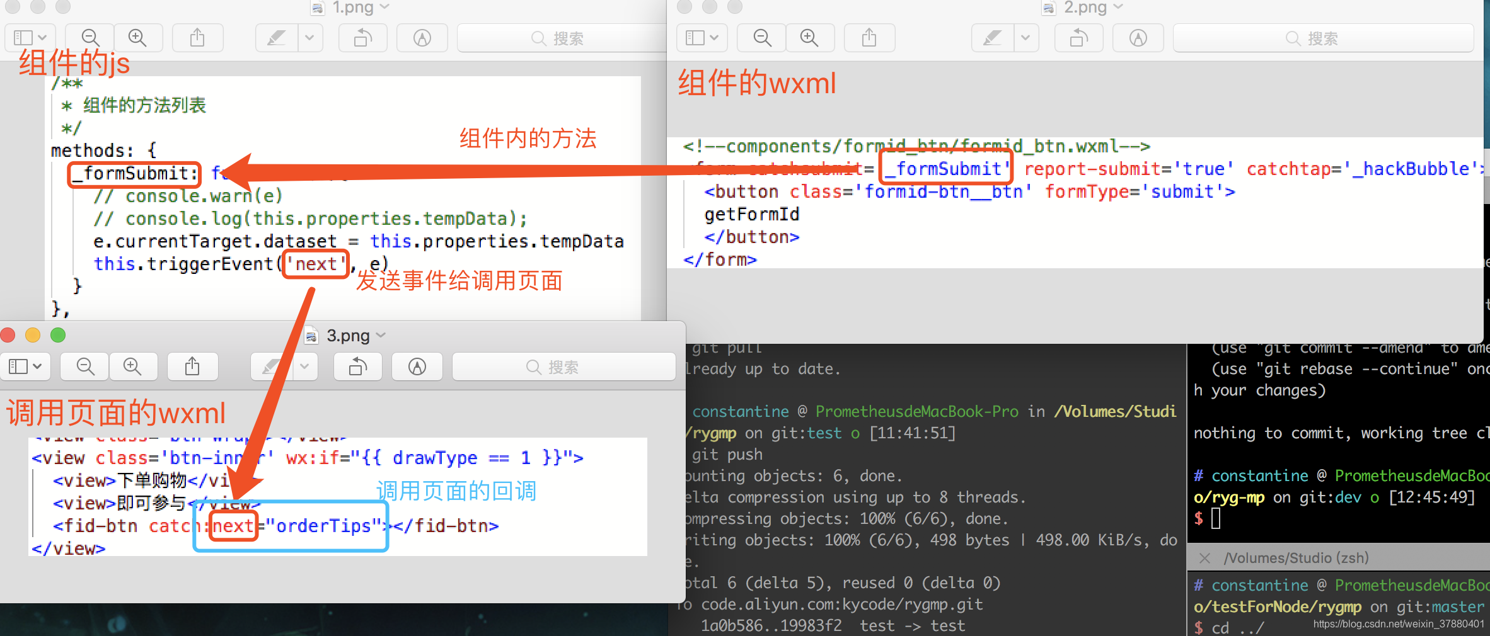Share the 2.png image
This screenshot has width=1490, height=636.
(869, 38)
